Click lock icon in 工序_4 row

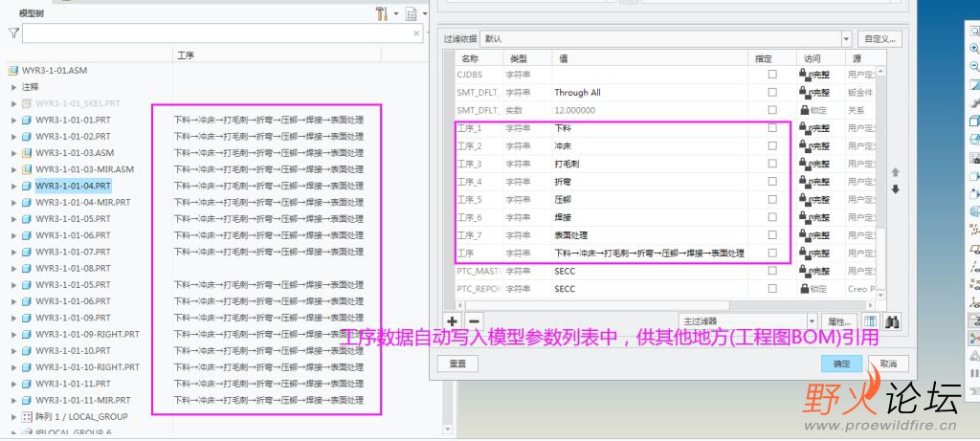point(804,182)
